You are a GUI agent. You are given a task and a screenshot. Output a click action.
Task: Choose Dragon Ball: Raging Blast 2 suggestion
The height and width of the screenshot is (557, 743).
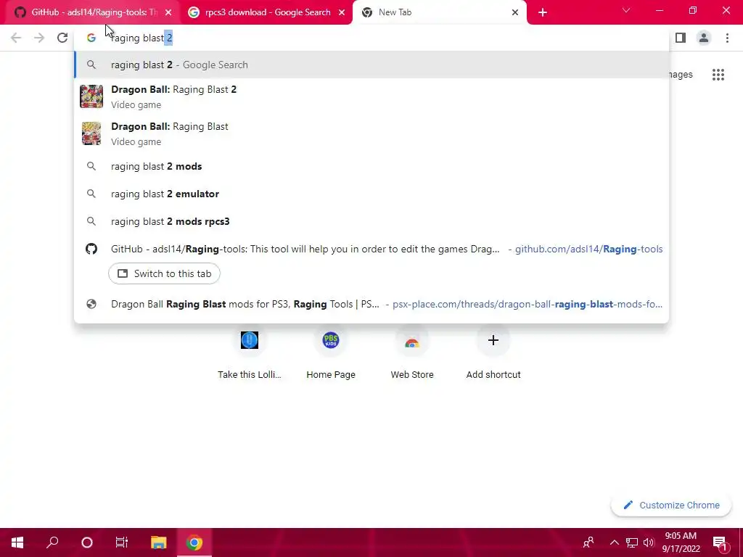371,96
